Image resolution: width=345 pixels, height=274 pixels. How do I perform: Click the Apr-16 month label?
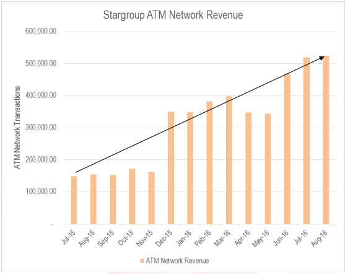point(242,238)
